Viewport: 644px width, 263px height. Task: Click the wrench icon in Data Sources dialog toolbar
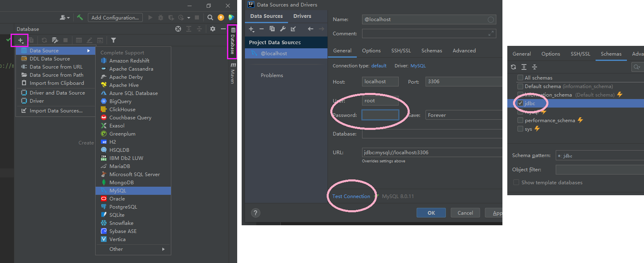(x=283, y=29)
